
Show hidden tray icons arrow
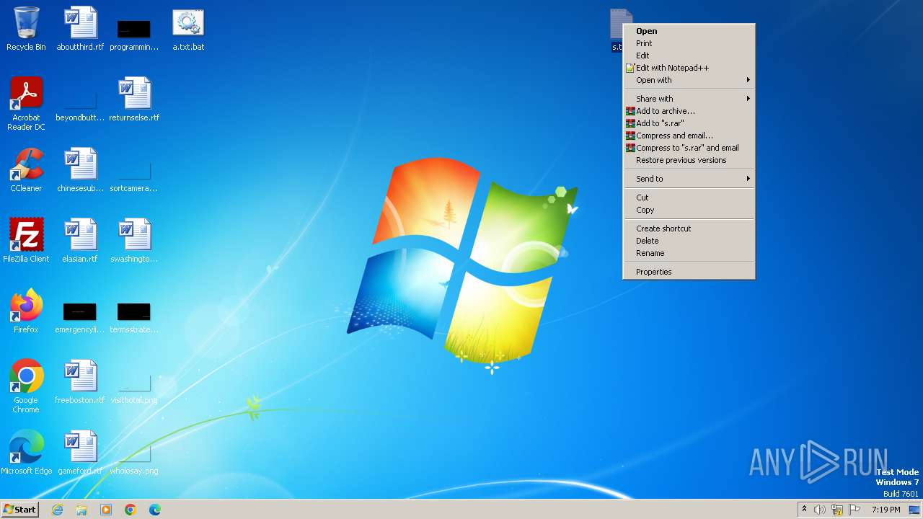pos(804,509)
